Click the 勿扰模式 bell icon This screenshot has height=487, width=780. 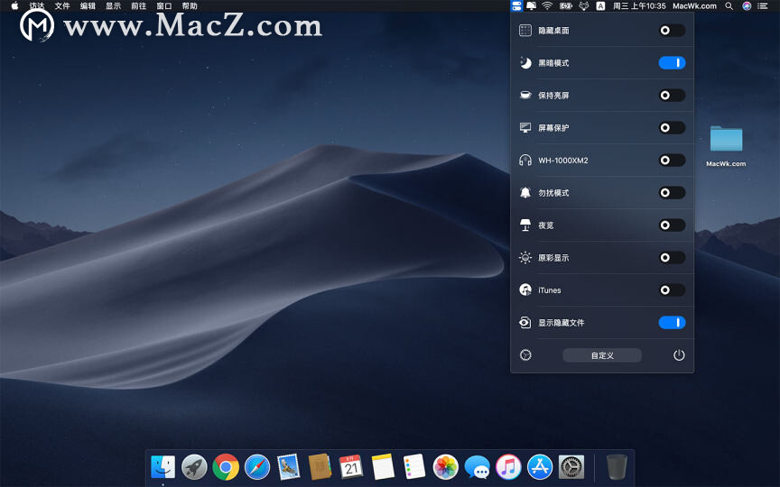click(525, 193)
